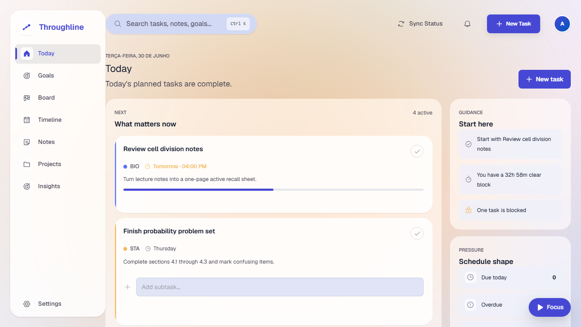The width and height of the screenshot is (581, 327).
Task: Mark Finish probability problem set complete
Action: 417,233
